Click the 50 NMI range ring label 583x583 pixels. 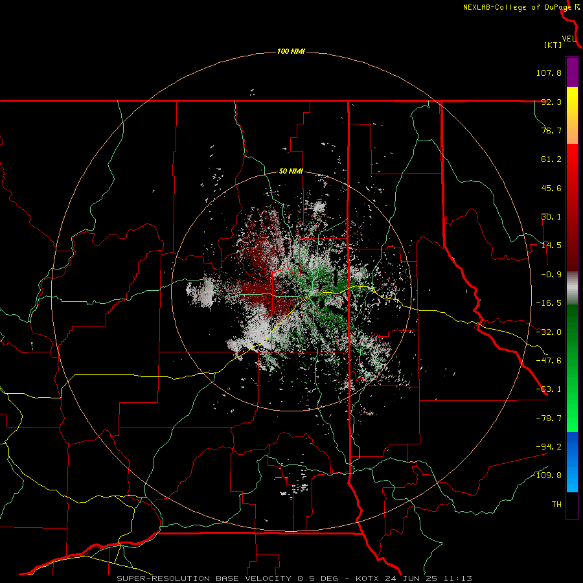pyautogui.click(x=291, y=172)
